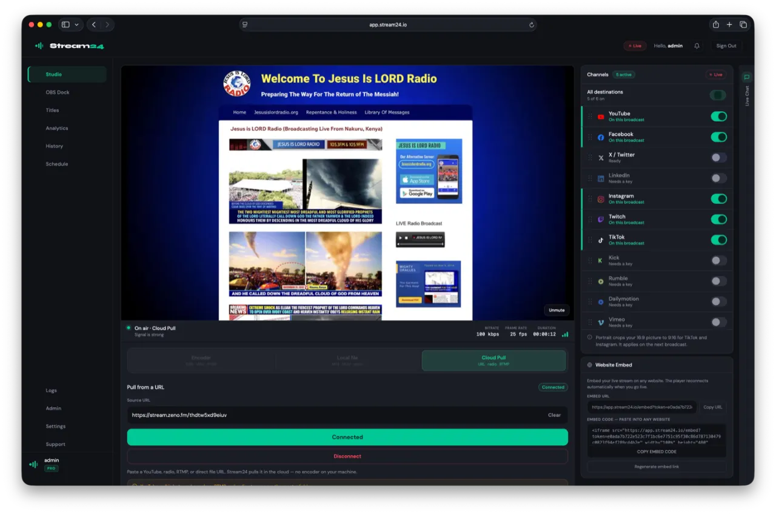Viewport: 776px width, 514px height.
Task: Click the Twitch channel icon
Action: coord(601,219)
